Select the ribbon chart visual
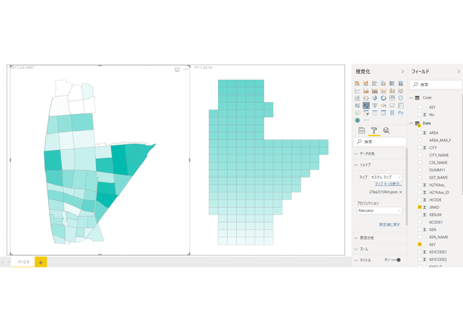This screenshot has width=463, height=331. pyautogui.click(x=401, y=90)
